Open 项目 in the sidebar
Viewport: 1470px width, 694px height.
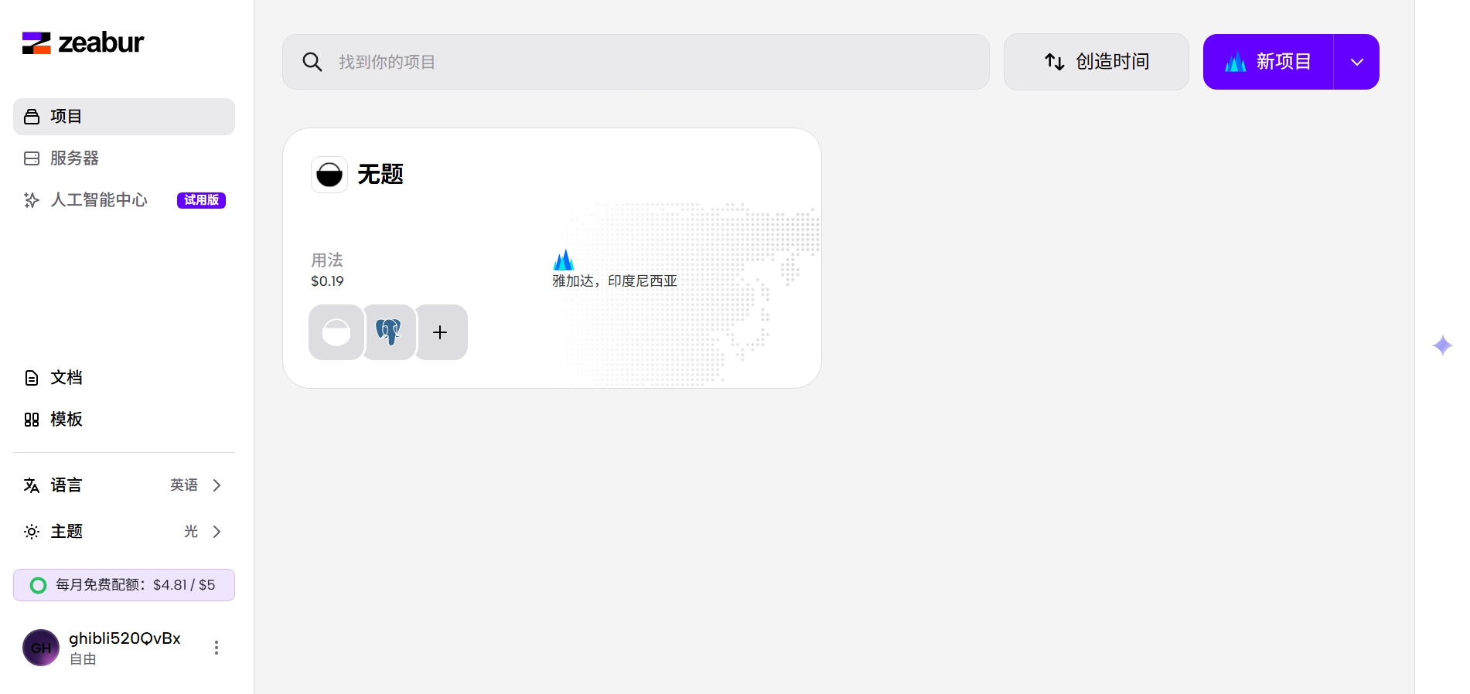[124, 117]
